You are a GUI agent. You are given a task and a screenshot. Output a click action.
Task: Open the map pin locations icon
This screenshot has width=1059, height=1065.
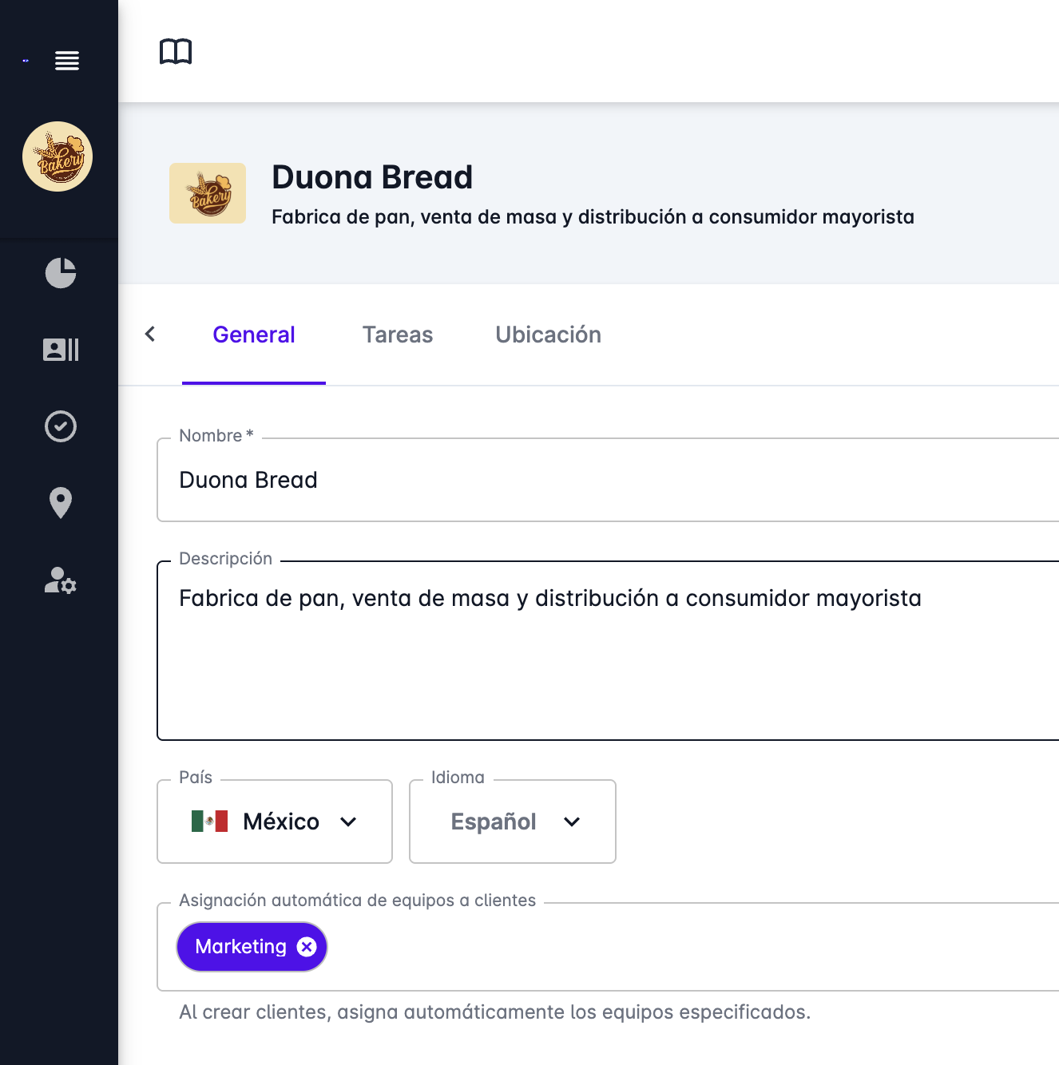[61, 503]
